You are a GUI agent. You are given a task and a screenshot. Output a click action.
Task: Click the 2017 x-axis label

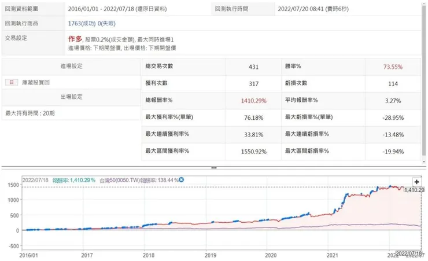(x=87, y=255)
